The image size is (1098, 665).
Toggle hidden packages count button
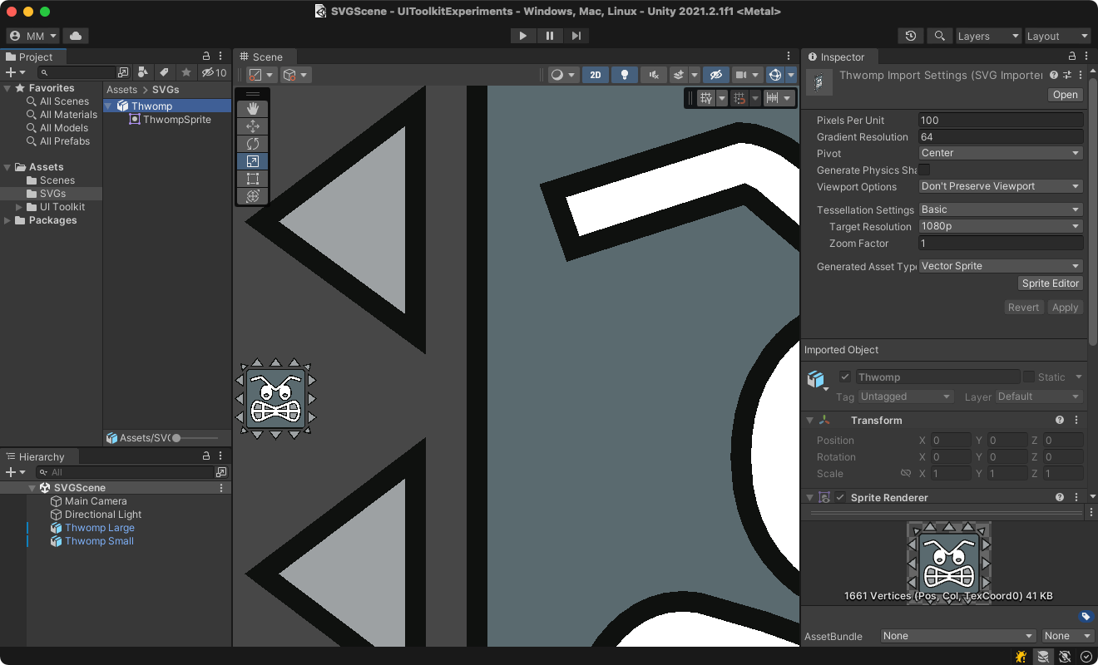pyautogui.click(x=215, y=72)
